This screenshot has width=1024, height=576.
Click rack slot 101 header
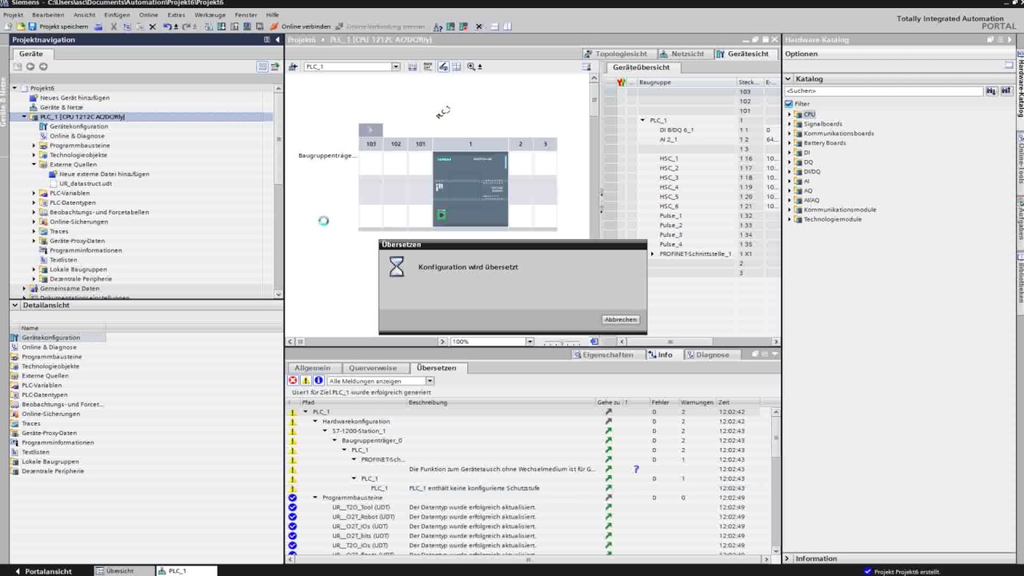(420, 144)
